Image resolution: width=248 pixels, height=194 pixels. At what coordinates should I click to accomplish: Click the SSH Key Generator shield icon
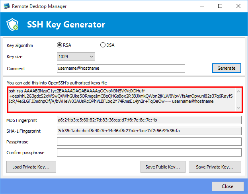tap(13, 25)
